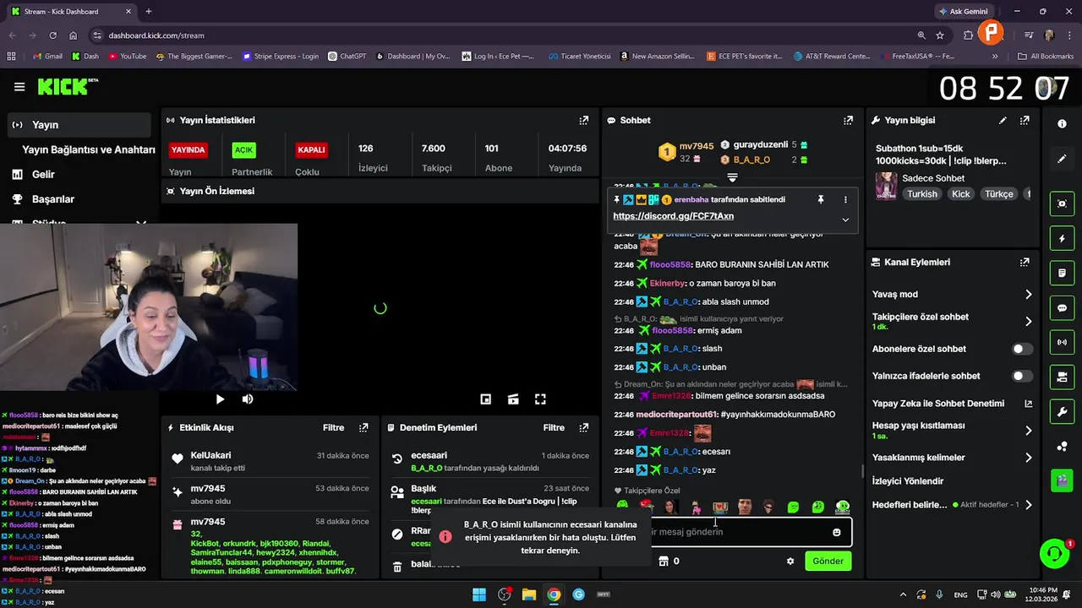Expand the pinned message chevron
This screenshot has height=608, width=1082.
[845, 220]
